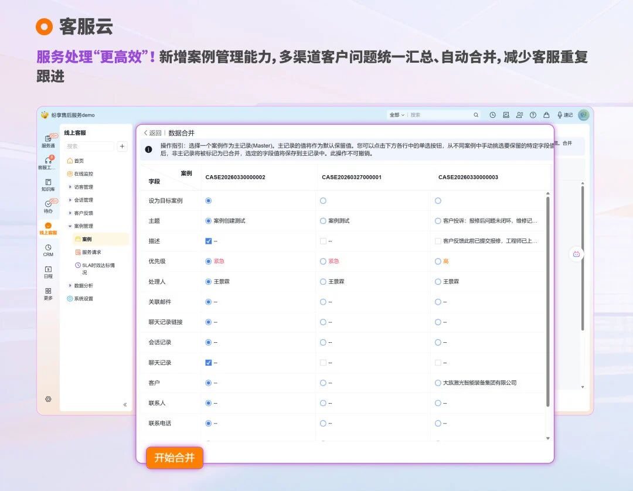633x491 pixels.
Task: Click the 日程 calendar icon
Action: 48,270
